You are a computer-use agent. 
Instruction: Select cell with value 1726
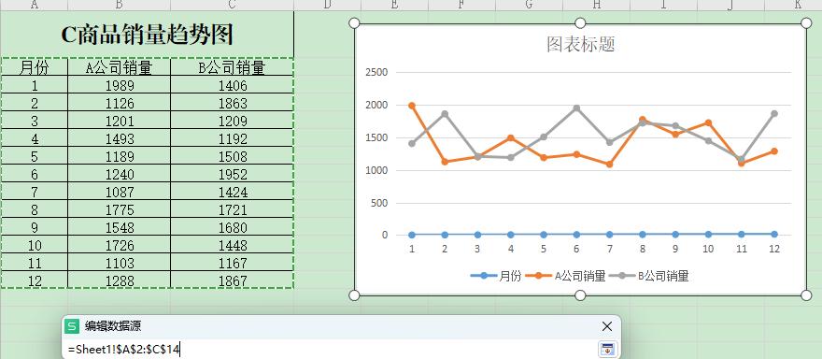(x=120, y=245)
